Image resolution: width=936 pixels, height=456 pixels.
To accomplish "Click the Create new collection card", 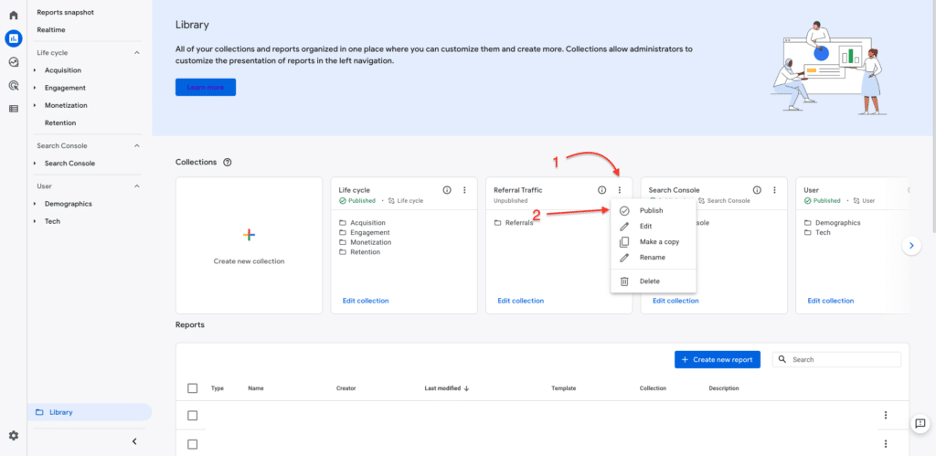I will pos(249,245).
